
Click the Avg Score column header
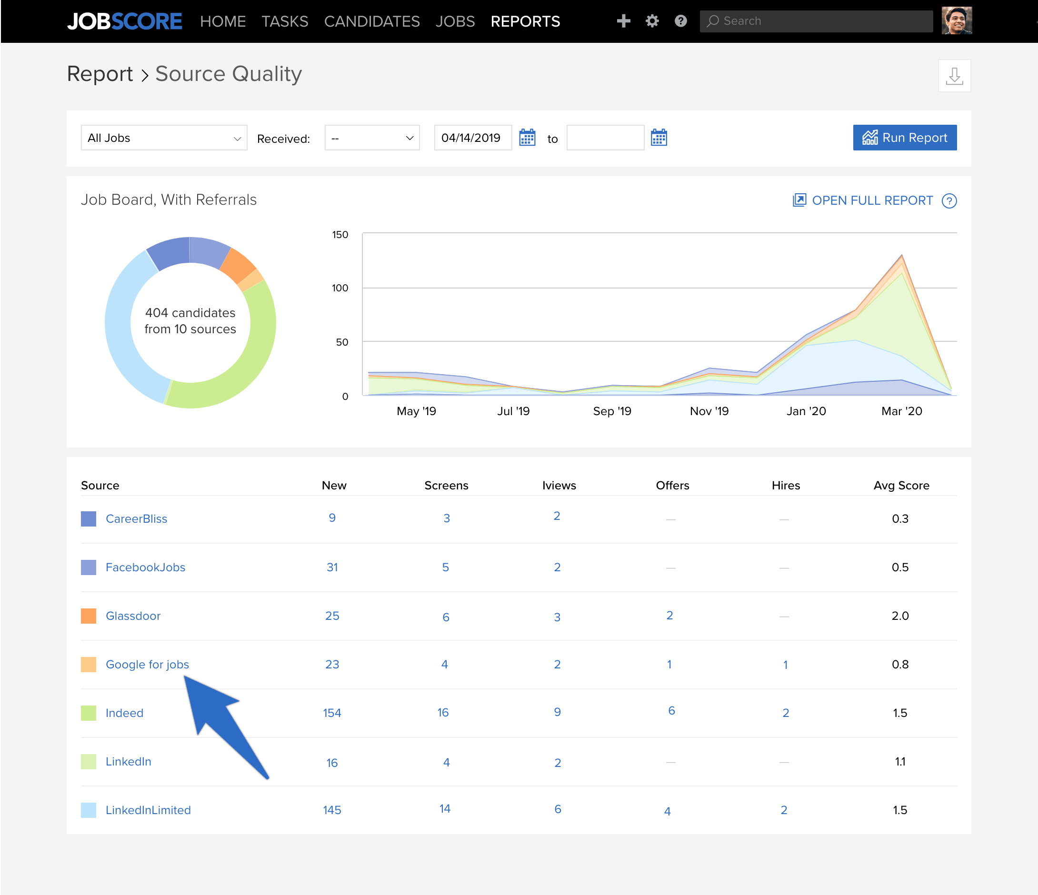[x=901, y=485]
